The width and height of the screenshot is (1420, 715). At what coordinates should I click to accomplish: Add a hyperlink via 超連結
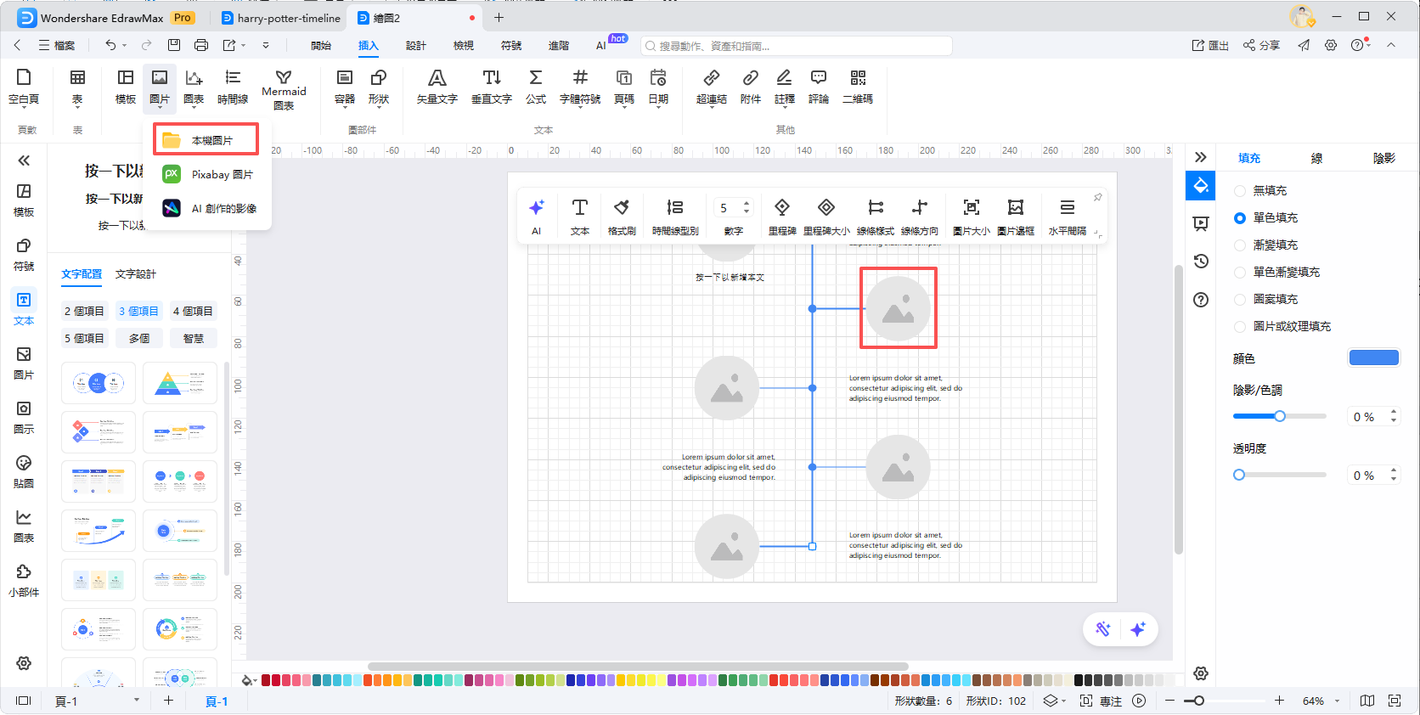(712, 87)
